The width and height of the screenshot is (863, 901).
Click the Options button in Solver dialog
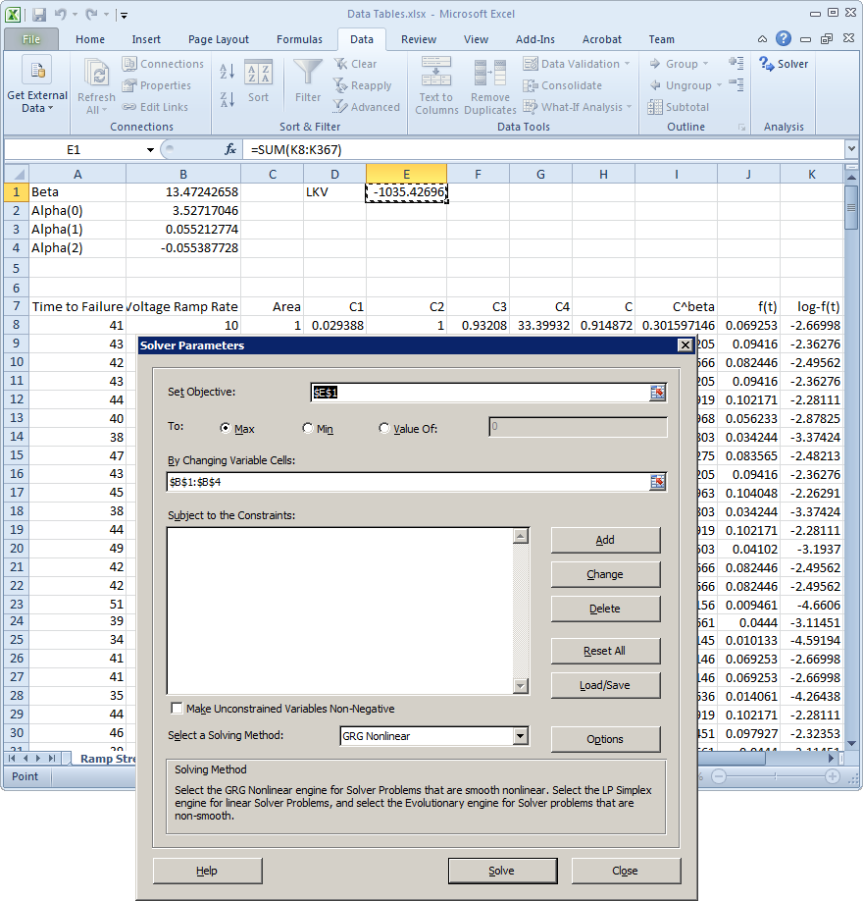coord(605,739)
